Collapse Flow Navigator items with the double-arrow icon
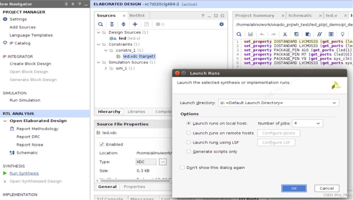353x200 pixels. click(66, 4)
